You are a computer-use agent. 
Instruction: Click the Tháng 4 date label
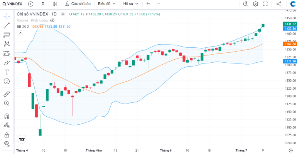tap(22, 151)
